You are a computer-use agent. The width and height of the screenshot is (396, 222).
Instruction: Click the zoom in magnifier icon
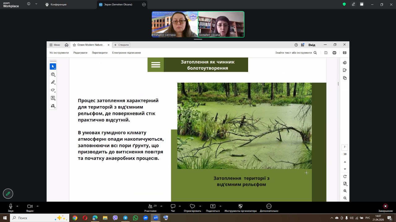pos(345,191)
